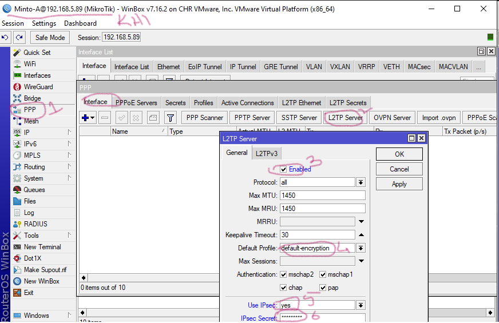Click the L2TP Server button
The width and height of the screenshot is (499, 323).
(345, 118)
